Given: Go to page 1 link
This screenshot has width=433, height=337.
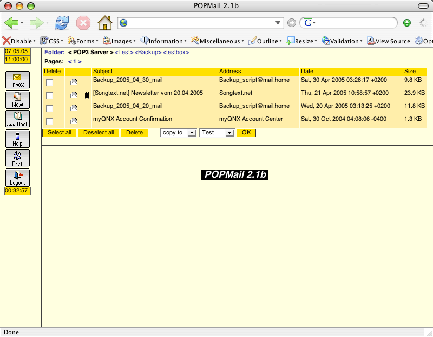Looking at the screenshot, I should pos(75,62).
